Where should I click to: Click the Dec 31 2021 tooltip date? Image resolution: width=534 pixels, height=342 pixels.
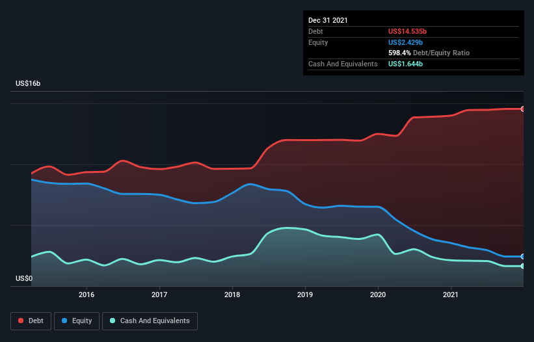pos(328,20)
